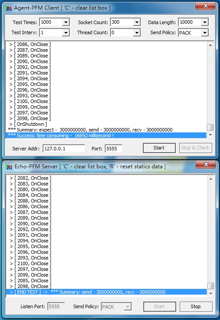The image size is (220, 320).
Task: Expand the Test Interv dropdown
Action: [66, 32]
